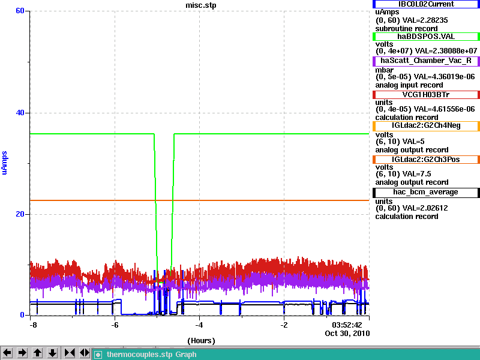Screen dimensions: 480x360
Task: Click the misc.stp graph title
Action: tap(201, 5)
